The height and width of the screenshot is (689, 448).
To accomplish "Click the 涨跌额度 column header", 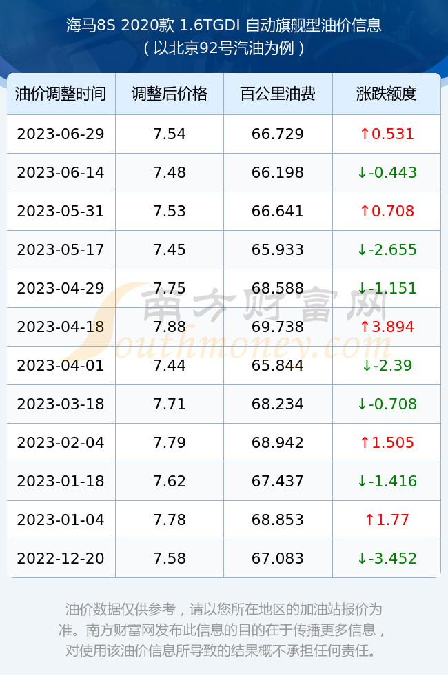I will [x=387, y=94].
